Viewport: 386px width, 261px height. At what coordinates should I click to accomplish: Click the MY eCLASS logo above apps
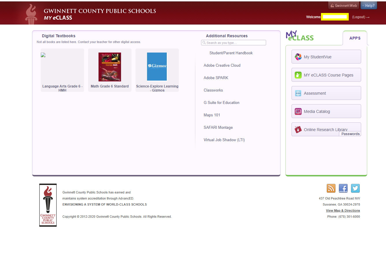[300, 36]
